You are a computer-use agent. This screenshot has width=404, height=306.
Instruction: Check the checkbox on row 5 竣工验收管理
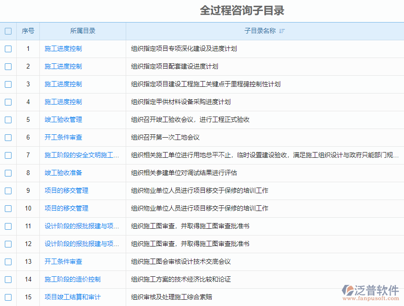pos(8,119)
